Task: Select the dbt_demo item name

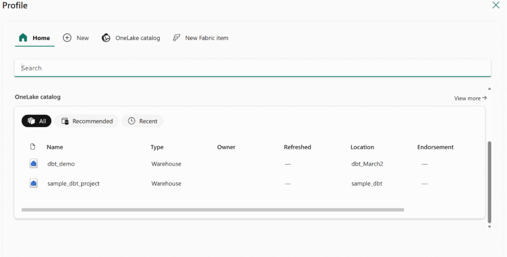Action: pyautogui.click(x=61, y=164)
